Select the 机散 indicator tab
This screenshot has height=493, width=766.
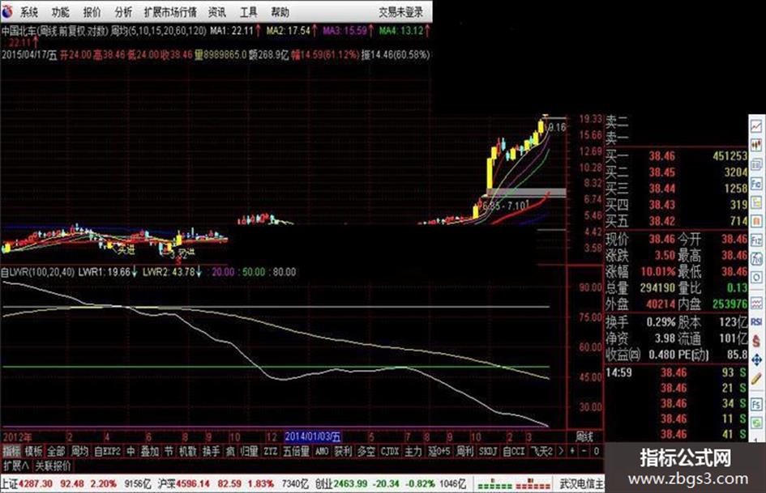click(187, 451)
